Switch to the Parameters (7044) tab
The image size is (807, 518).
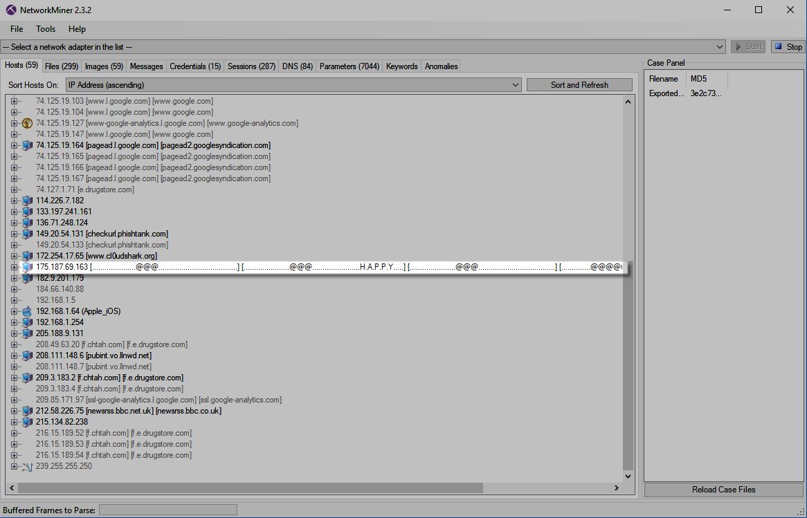coord(350,66)
